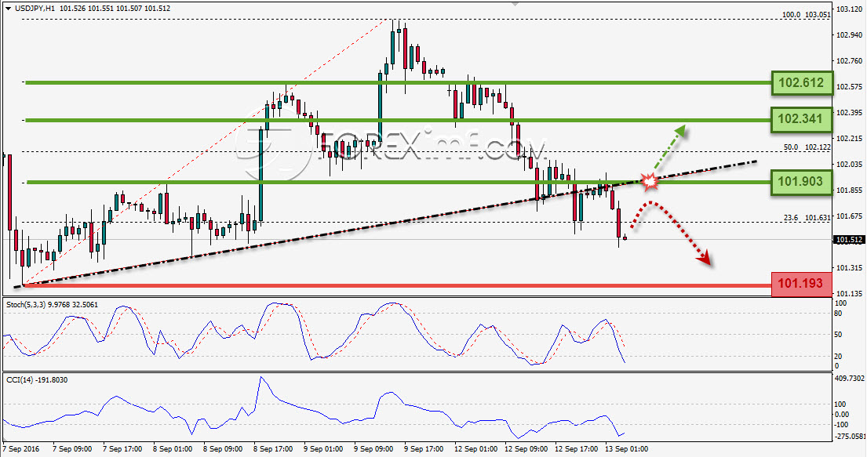Viewport: 867px width, 457px height.
Task: Click the Fibonacci 50.0 102.122 label
Action: [807, 147]
